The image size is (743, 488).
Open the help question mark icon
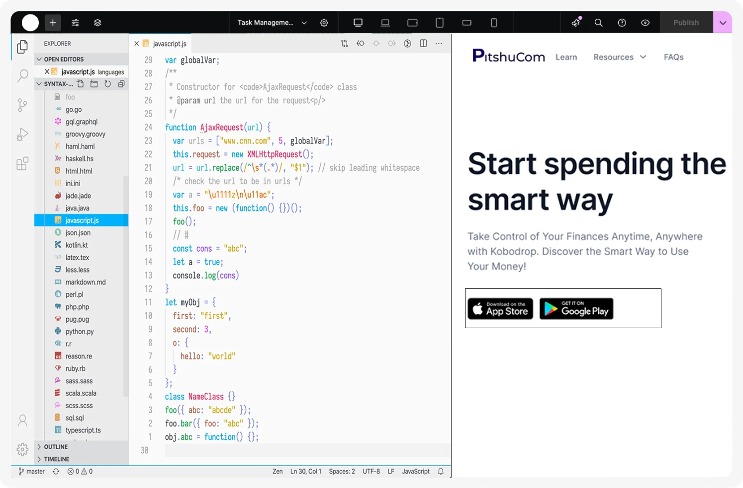pos(622,22)
